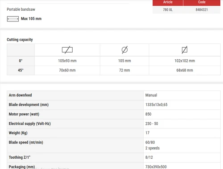Click the 8/12 toothing value
Viewport: 223px width, 169px height.
[149, 157]
